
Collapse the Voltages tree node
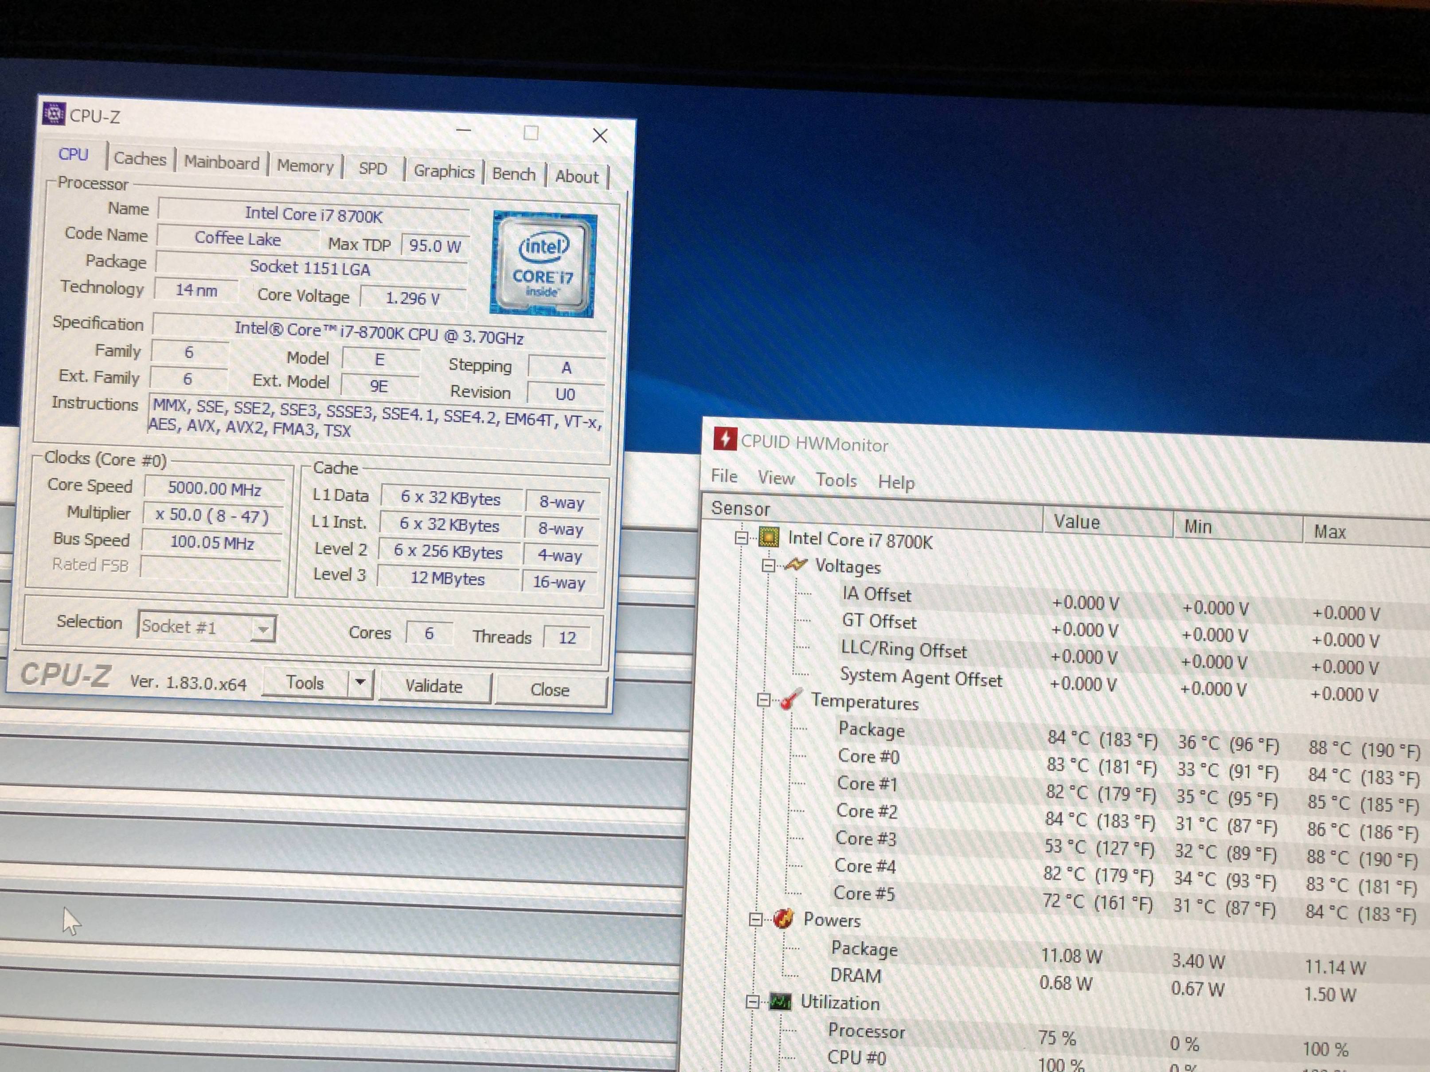768,565
